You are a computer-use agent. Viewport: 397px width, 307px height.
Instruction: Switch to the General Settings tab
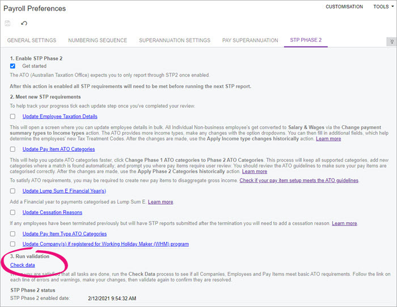pyautogui.click(x=31, y=41)
